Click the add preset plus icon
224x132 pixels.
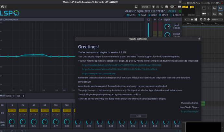click(154, 7)
